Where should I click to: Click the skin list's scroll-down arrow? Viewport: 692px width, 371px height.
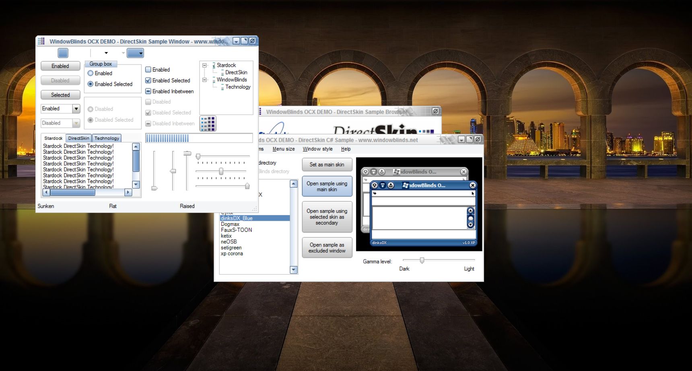coord(294,269)
